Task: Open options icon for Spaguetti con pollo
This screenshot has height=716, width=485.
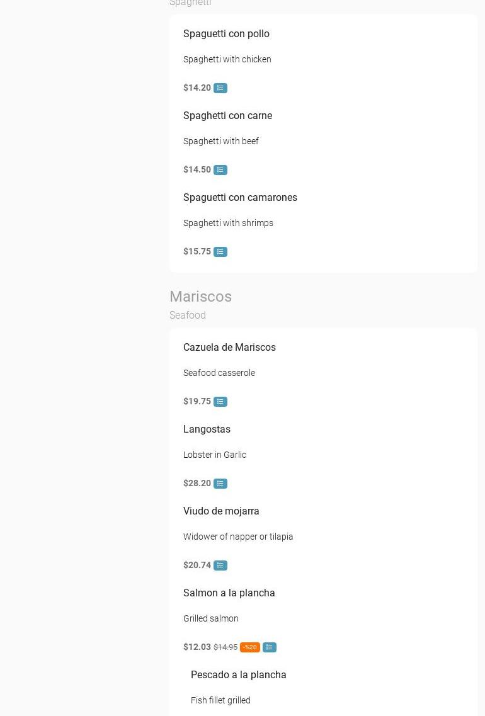Action: tap(220, 88)
